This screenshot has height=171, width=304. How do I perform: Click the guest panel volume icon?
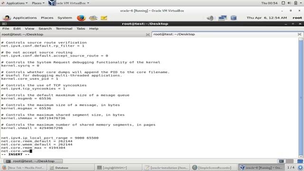[210, 18]
